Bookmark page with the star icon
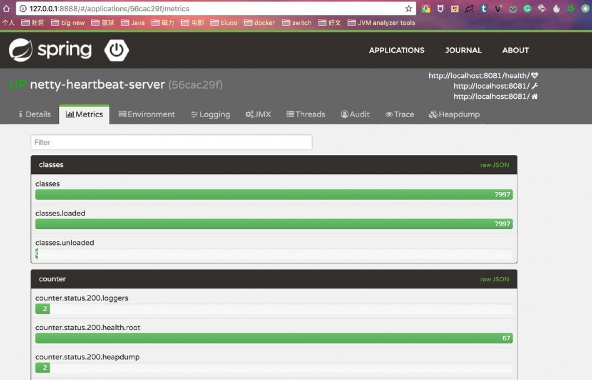The height and width of the screenshot is (380, 592). pos(408,8)
